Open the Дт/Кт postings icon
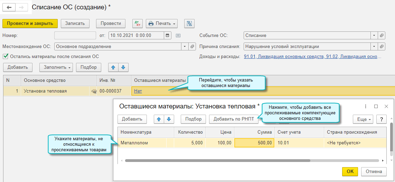This screenshot has width=395, height=182. [137, 23]
